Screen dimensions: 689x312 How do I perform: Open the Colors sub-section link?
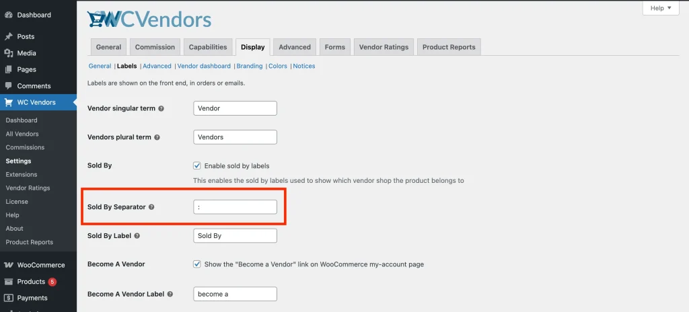[278, 66]
